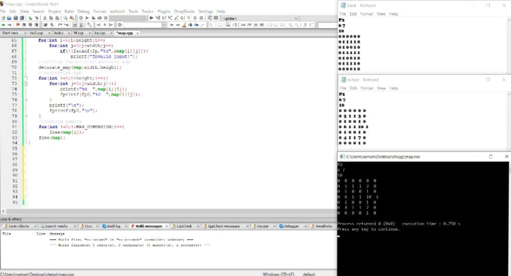
Task: Open the Search results log tab
Action: [x=56, y=226]
